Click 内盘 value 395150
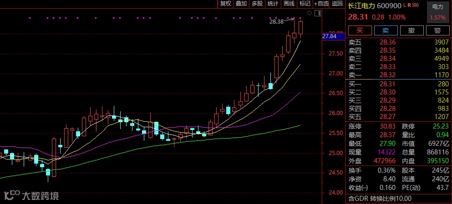Image resolution: width=452 pixels, height=204 pixels. pos(437,160)
